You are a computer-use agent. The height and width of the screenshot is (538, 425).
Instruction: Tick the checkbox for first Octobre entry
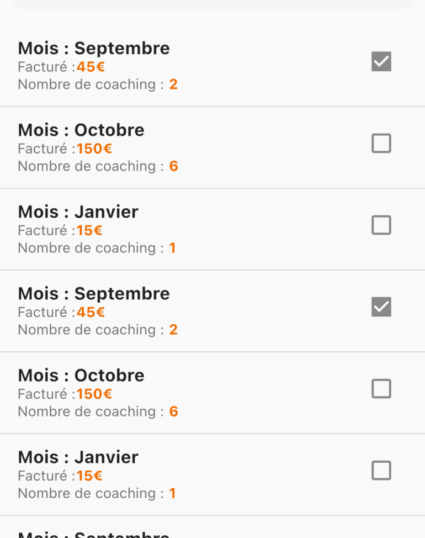(x=381, y=143)
